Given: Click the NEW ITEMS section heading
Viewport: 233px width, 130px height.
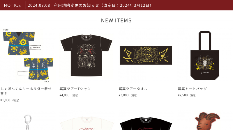Looking at the screenshot, I should (116, 20).
